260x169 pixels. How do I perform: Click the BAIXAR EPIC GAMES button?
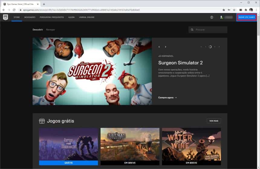pos(247,17)
